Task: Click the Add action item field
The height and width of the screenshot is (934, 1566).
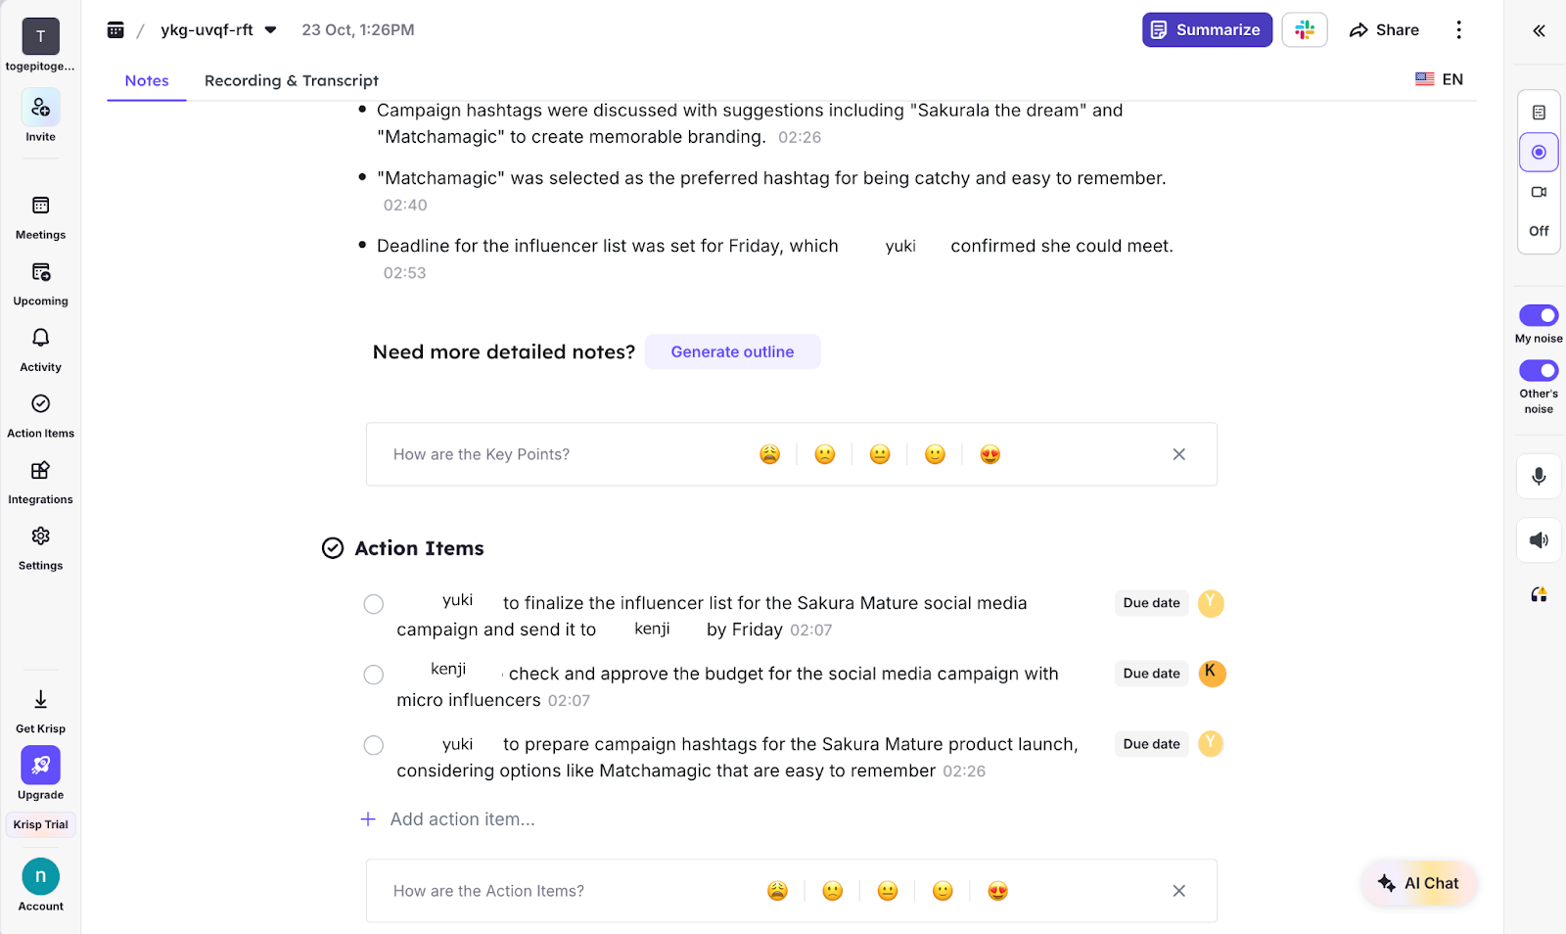Action: (462, 819)
